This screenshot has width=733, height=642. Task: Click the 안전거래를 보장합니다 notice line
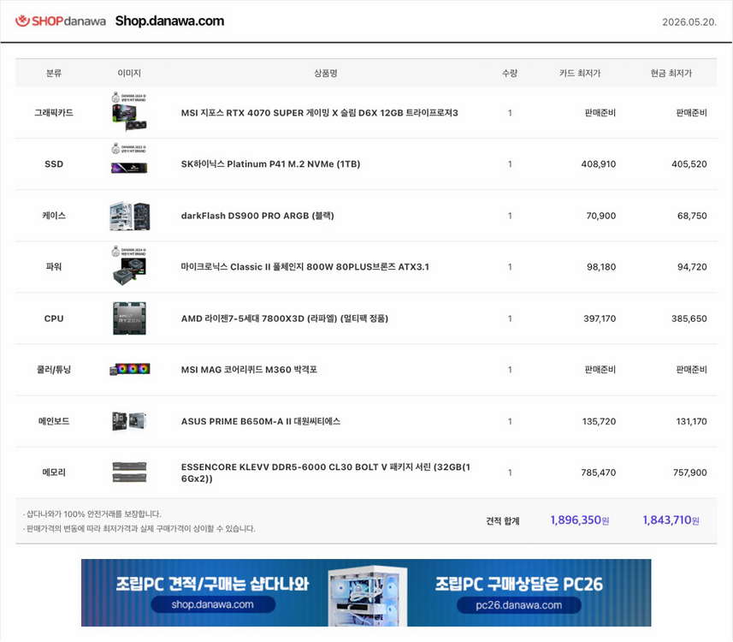92,514
